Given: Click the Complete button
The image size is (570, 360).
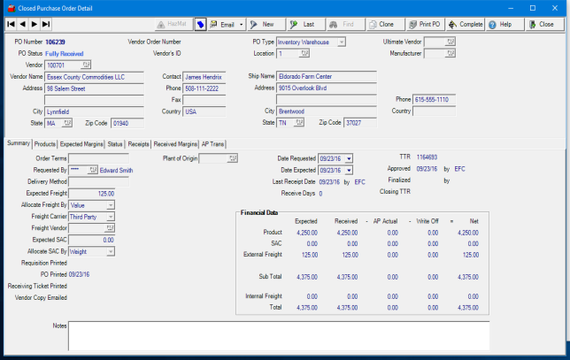Looking at the screenshot, I should click(x=466, y=24).
